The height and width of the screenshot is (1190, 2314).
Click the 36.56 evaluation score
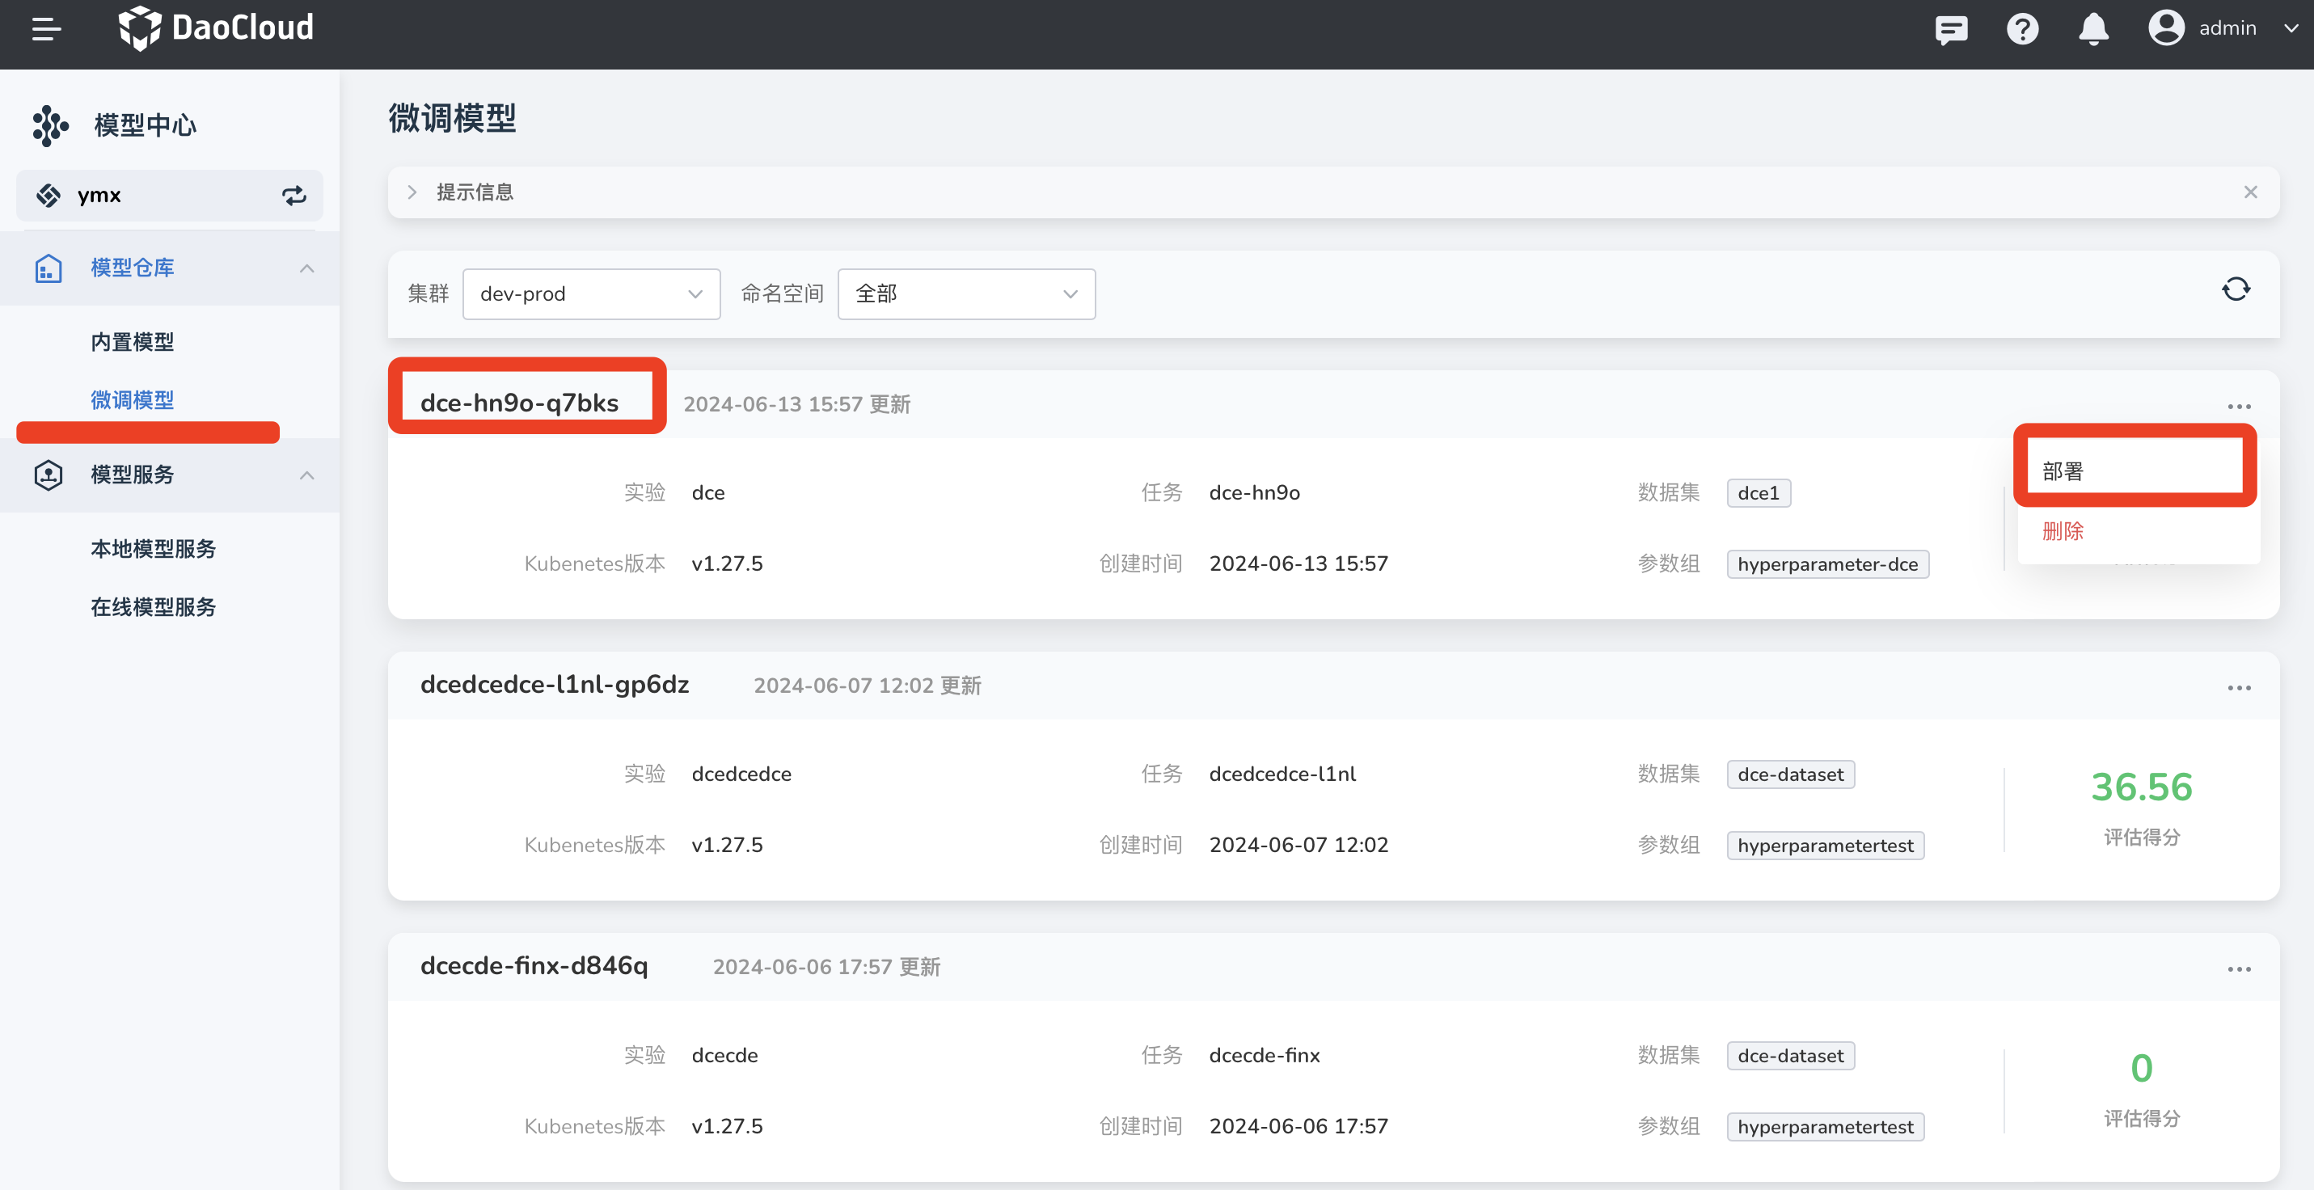[2142, 787]
